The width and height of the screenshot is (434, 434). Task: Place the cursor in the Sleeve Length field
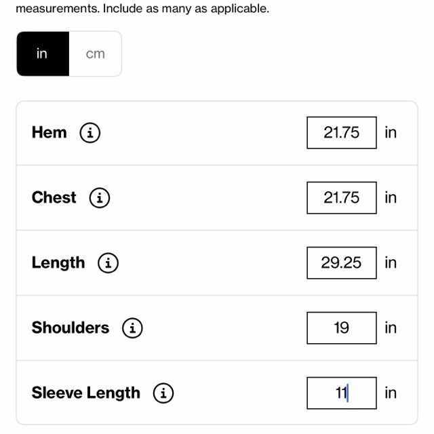[341, 393]
